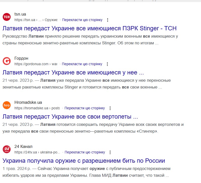Click the orange Hromadske hro icon
Viewport: 201px width, 183px height.
(x=7, y=105)
